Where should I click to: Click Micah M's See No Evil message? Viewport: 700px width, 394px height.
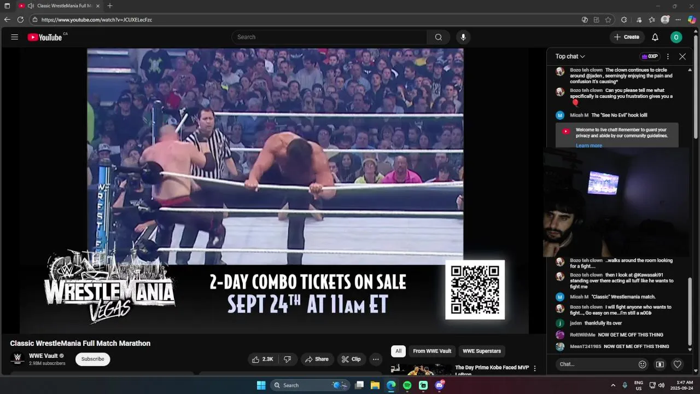pos(619,115)
